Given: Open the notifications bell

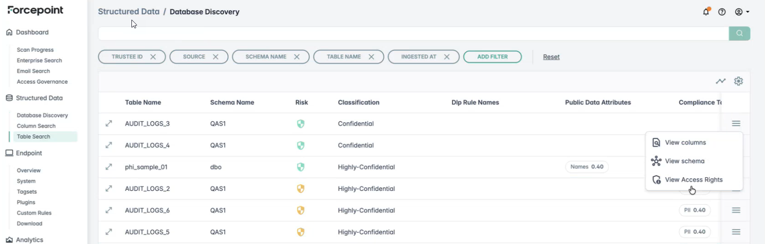Looking at the screenshot, I should pos(706,12).
